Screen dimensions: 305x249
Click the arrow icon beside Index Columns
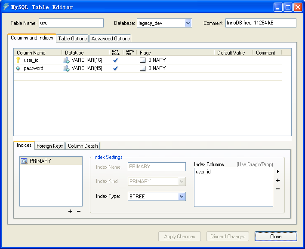(278, 171)
